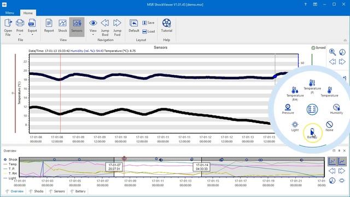This screenshot has height=197, width=350.
Task: Toggle the Synced indicator
Action: click(318, 48)
